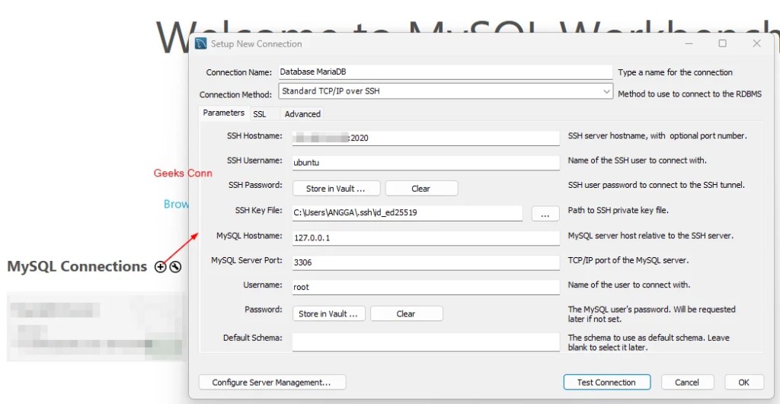This screenshot has width=780, height=404.
Task: Click the MySQL Server Port field
Action: (426, 262)
